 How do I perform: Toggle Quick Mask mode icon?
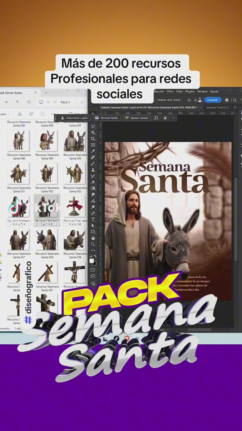click(x=93, y=270)
